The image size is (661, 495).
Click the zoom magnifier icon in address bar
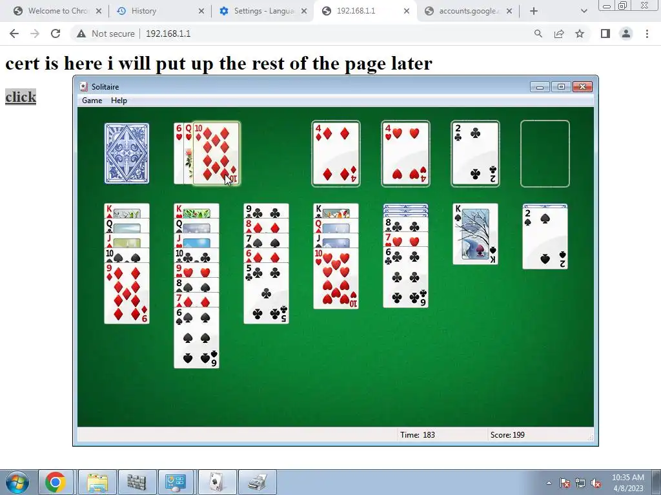point(538,34)
